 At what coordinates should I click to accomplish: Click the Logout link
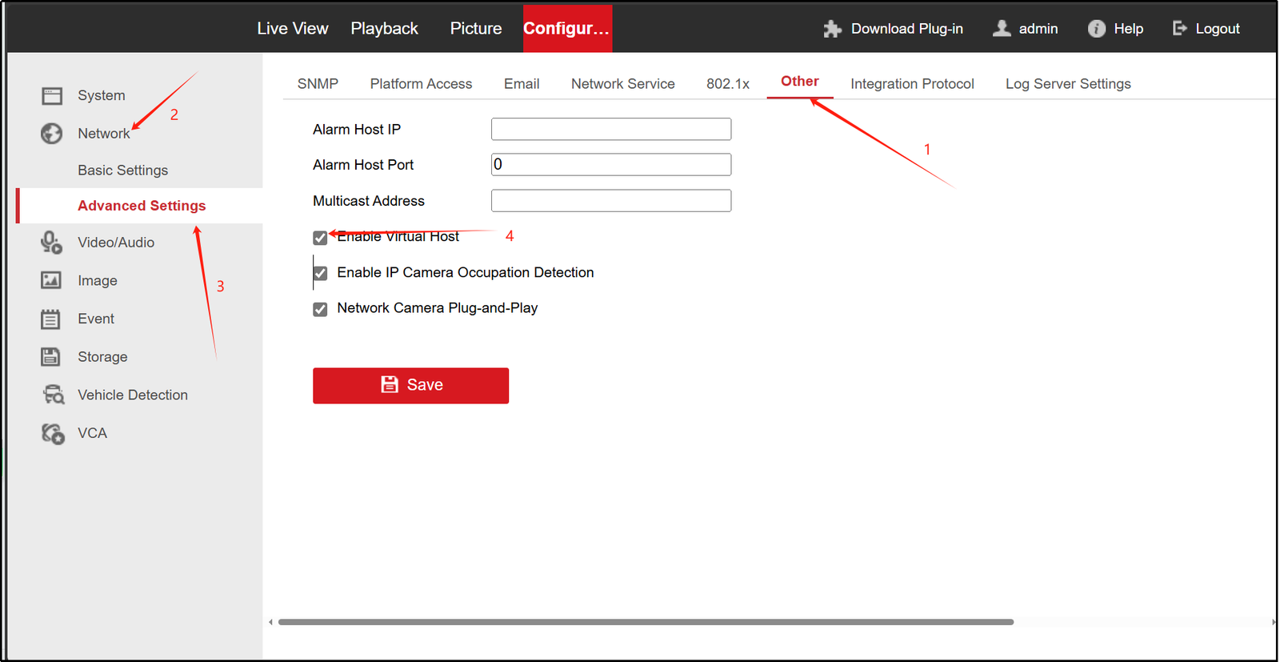coord(1206,29)
